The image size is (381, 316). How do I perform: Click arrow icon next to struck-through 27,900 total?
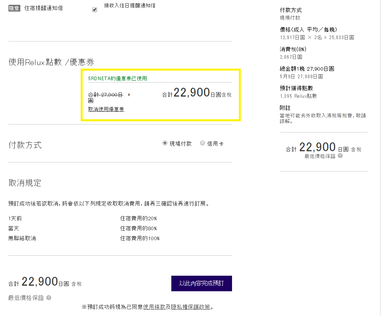tap(129, 95)
